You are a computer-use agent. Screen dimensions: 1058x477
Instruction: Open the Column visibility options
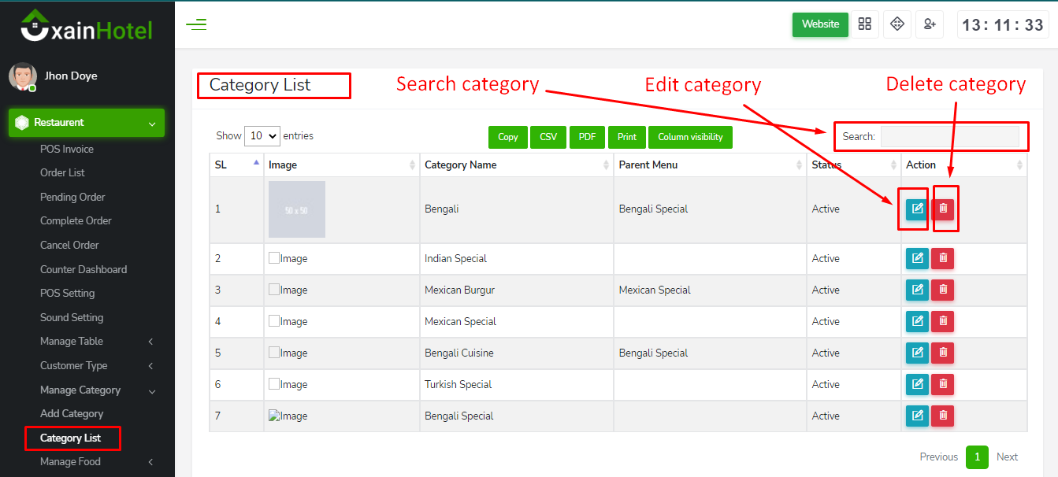(690, 137)
